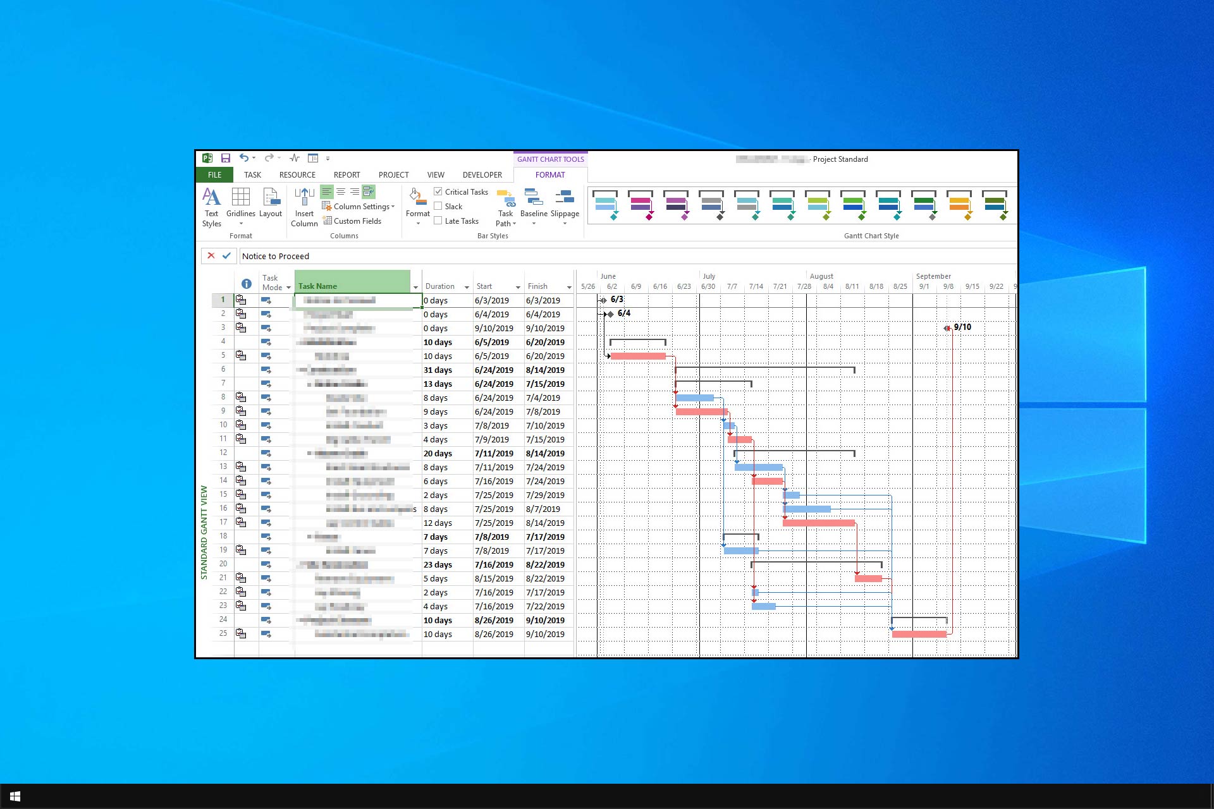The width and height of the screenshot is (1214, 809).
Task: Click the Undo arrow in quick access toolbar
Action: tap(243, 158)
